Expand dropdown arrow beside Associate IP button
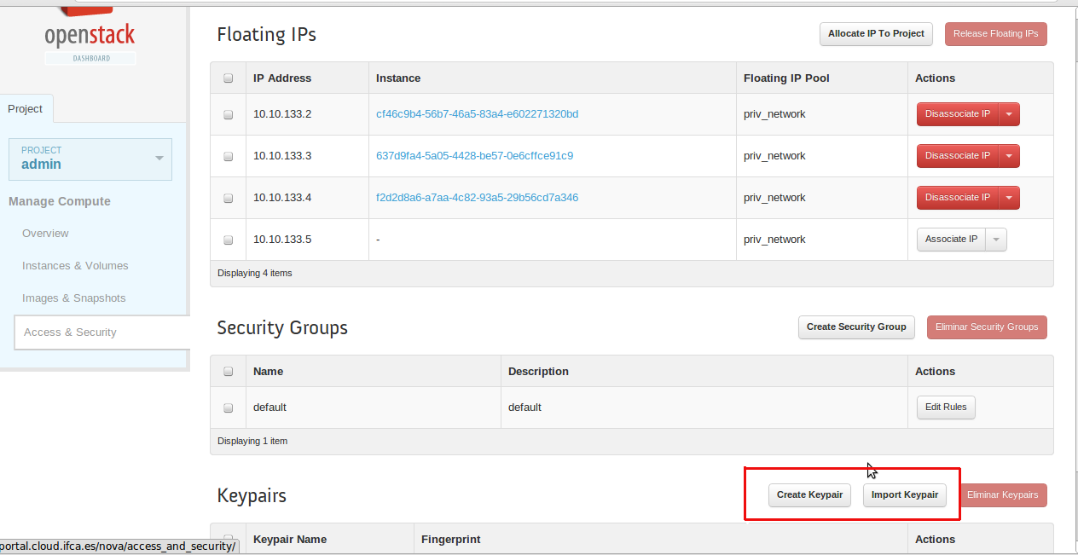The width and height of the screenshot is (1078, 555). (x=996, y=240)
